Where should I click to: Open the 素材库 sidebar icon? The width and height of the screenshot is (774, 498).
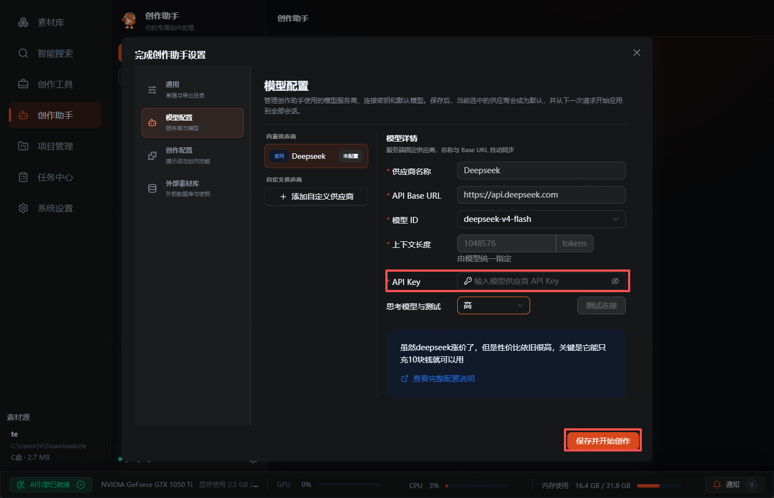pyautogui.click(x=23, y=22)
